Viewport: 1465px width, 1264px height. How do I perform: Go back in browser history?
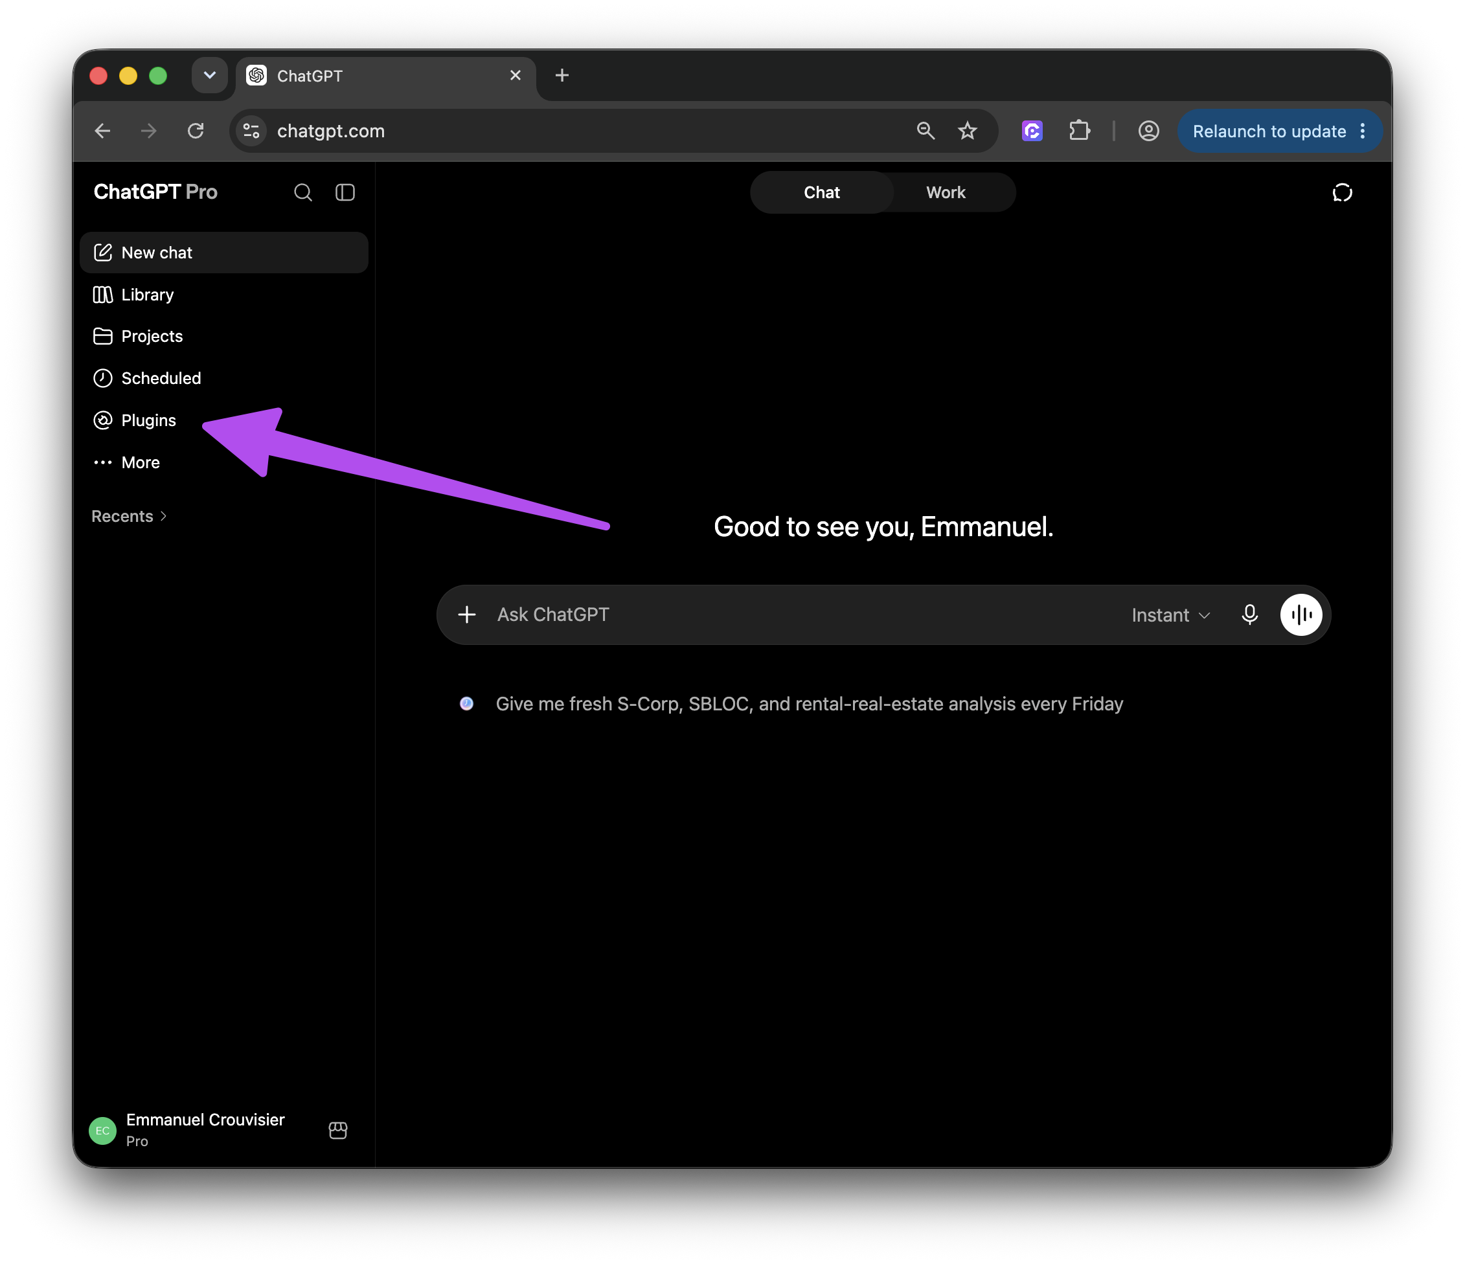click(102, 131)
